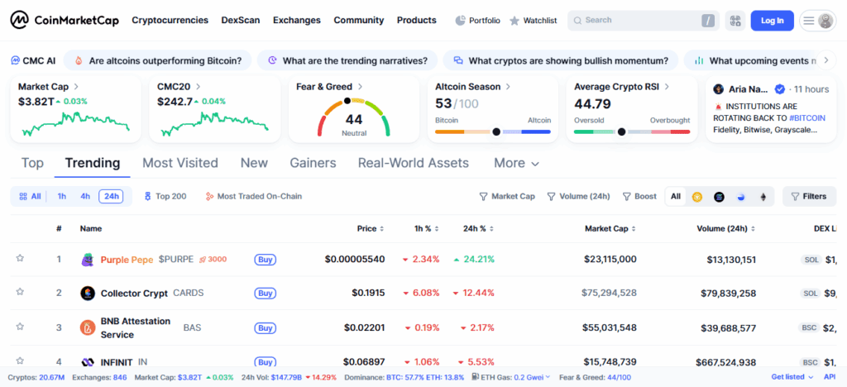Star Purple Pepe to watchlist
The image size is (847, 387).
tap(20, 258)
